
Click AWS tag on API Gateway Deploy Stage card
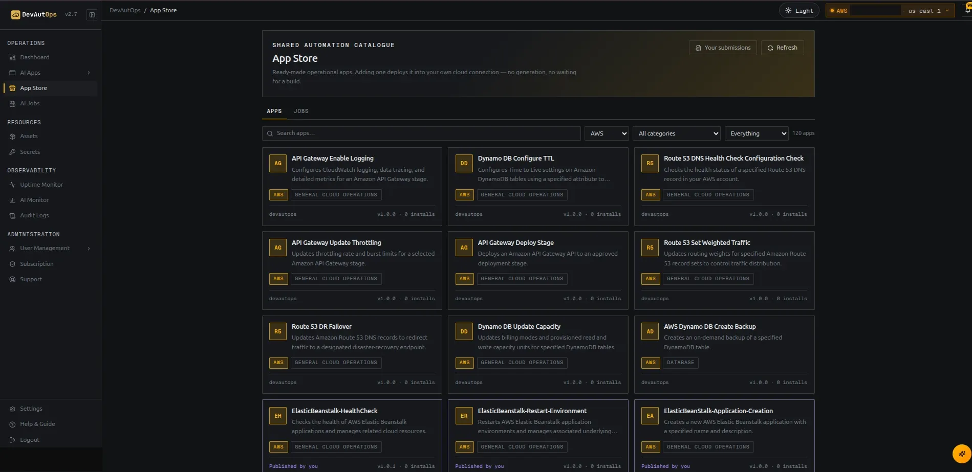(464, 279)
